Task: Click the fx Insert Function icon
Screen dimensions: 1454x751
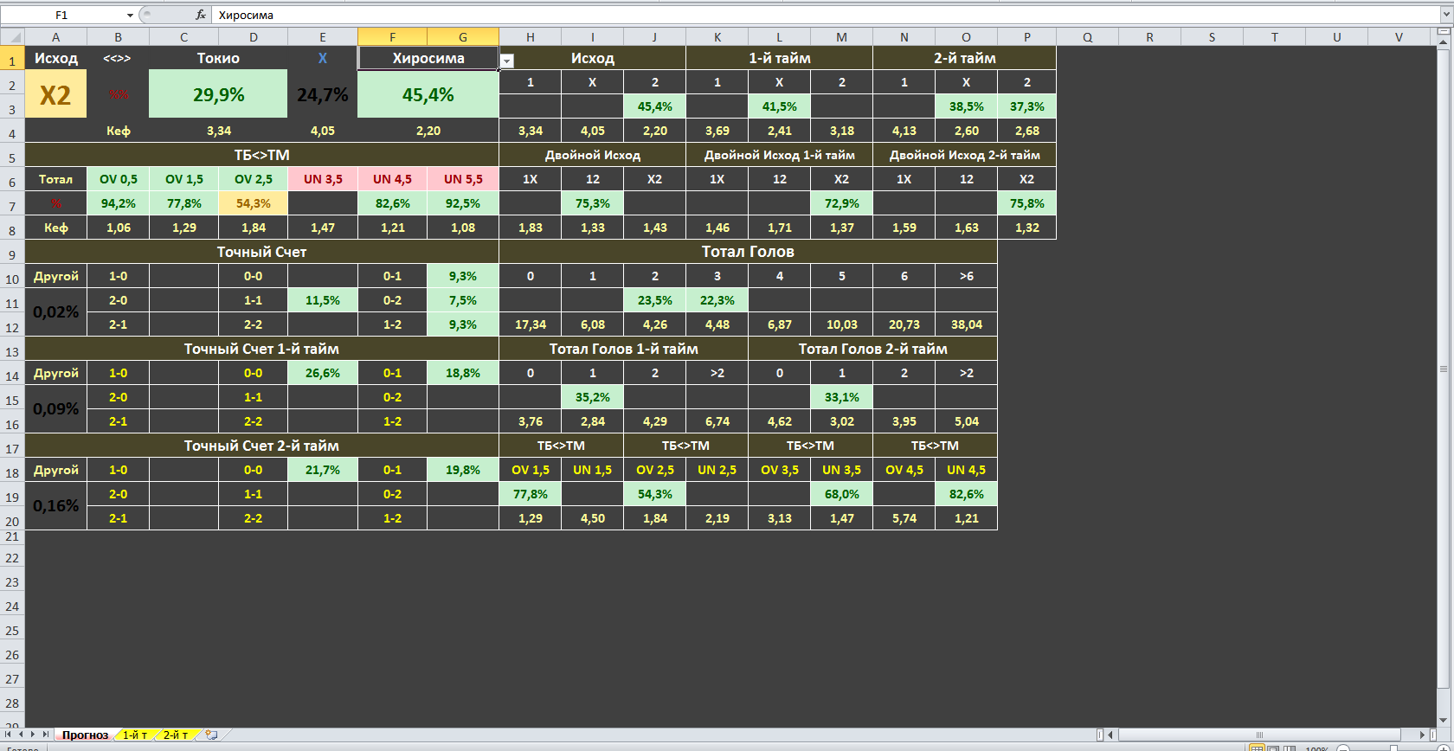Action: 201,15
